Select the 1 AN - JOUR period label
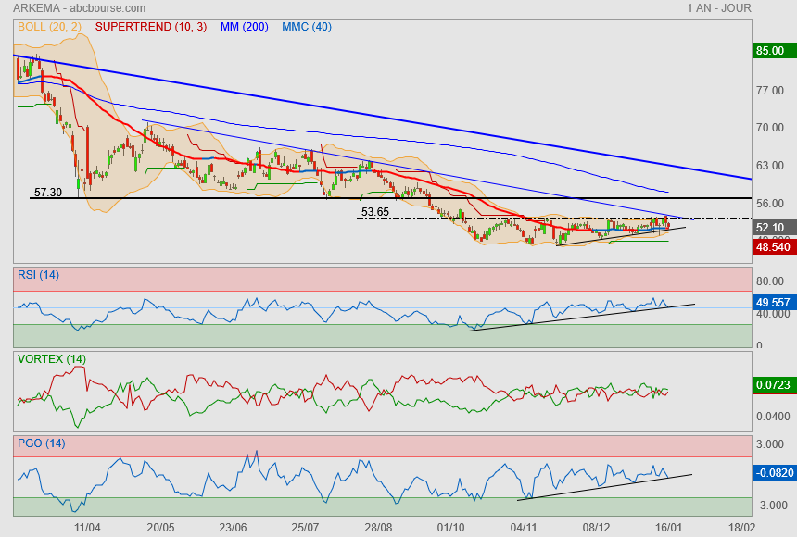This screenshot has height=537, width=797. pyautogui.click(x=719, y=8)
